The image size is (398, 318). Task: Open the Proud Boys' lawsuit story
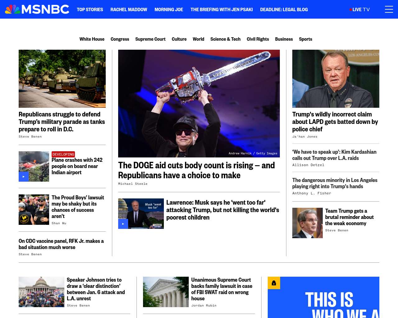[78, 207]
